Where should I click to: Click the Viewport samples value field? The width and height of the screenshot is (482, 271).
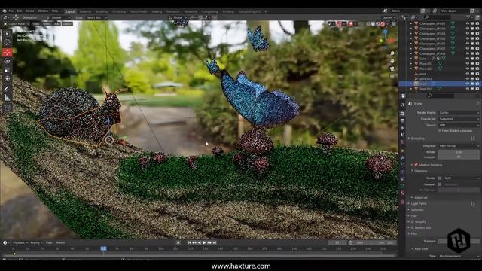point(459,157)
